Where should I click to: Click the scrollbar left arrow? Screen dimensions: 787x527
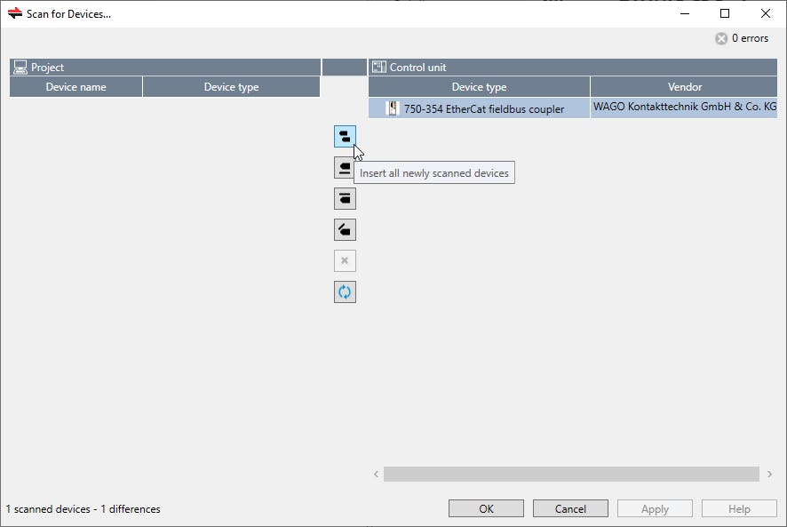click(376, 474)
